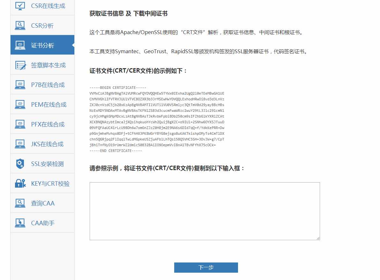380x280 pixels.
Task: Click the -----END CERTIFICATE----- line
Action: [115, 151]
